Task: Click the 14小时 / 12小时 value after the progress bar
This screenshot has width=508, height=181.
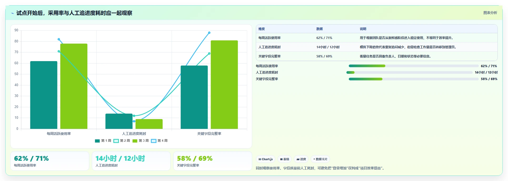Action: click(x=486, y=72)
